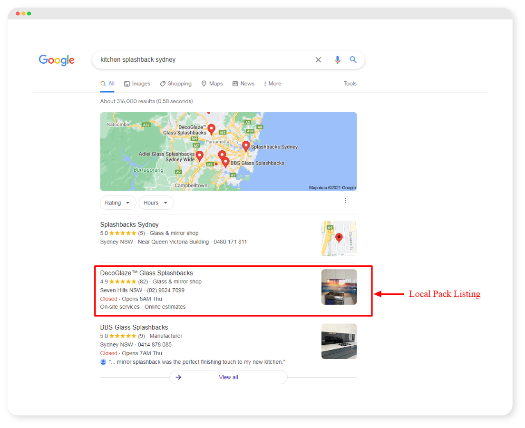This screenshot has width=525, height=428.
Task: Expand the Hours filter dropdown
Action: click(156, 203)
